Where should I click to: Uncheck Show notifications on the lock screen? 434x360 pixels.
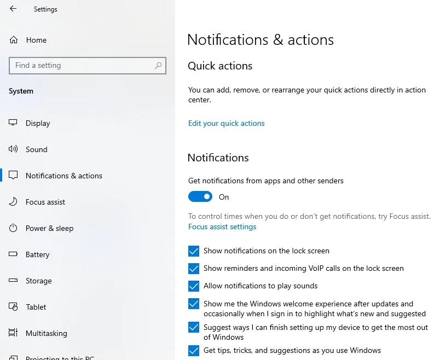194,251
